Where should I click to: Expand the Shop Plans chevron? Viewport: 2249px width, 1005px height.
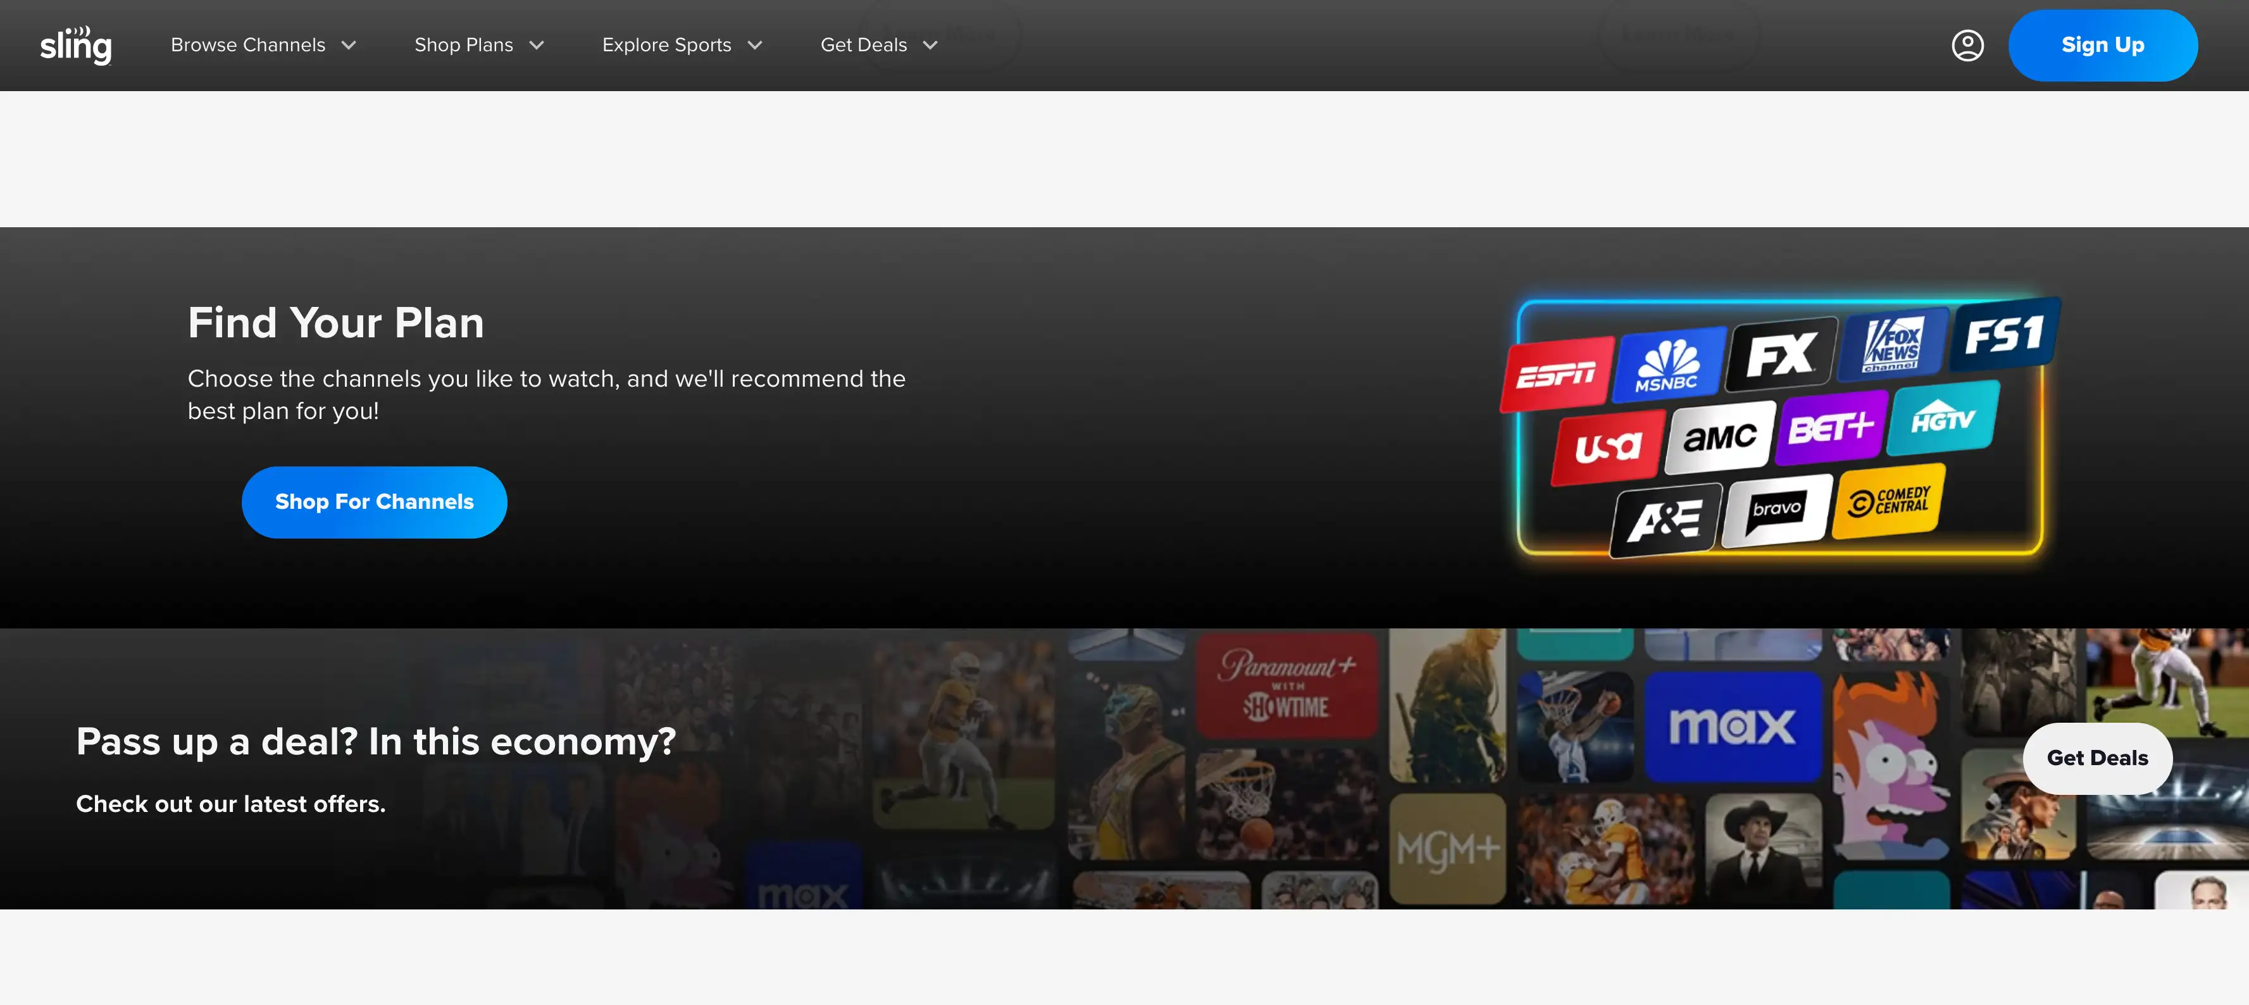point(537,46)
